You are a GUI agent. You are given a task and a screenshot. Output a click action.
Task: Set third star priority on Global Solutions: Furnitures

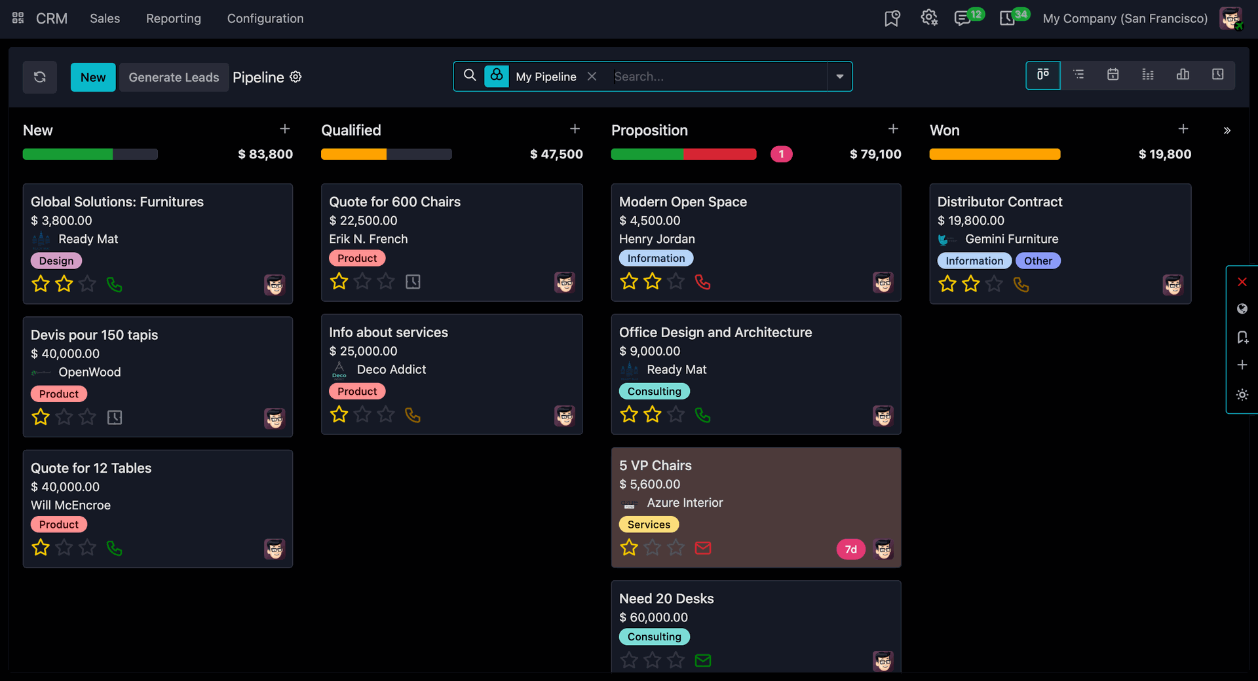click(x=87, y=284)
